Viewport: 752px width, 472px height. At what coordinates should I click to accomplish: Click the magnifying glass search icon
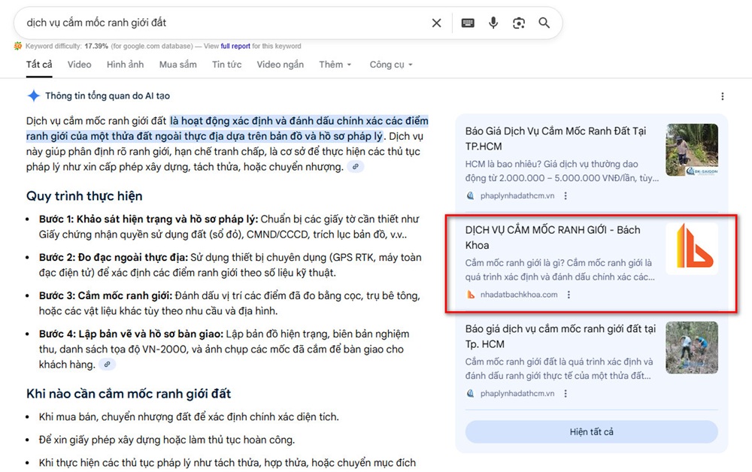tap(544, 23)
